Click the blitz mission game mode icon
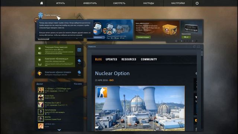This screenshot has width=238, height=134. 40,53
